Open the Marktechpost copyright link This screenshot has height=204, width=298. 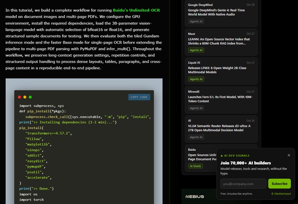[281, 194]
